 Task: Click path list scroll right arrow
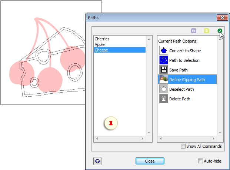click(x=143, y=139)
